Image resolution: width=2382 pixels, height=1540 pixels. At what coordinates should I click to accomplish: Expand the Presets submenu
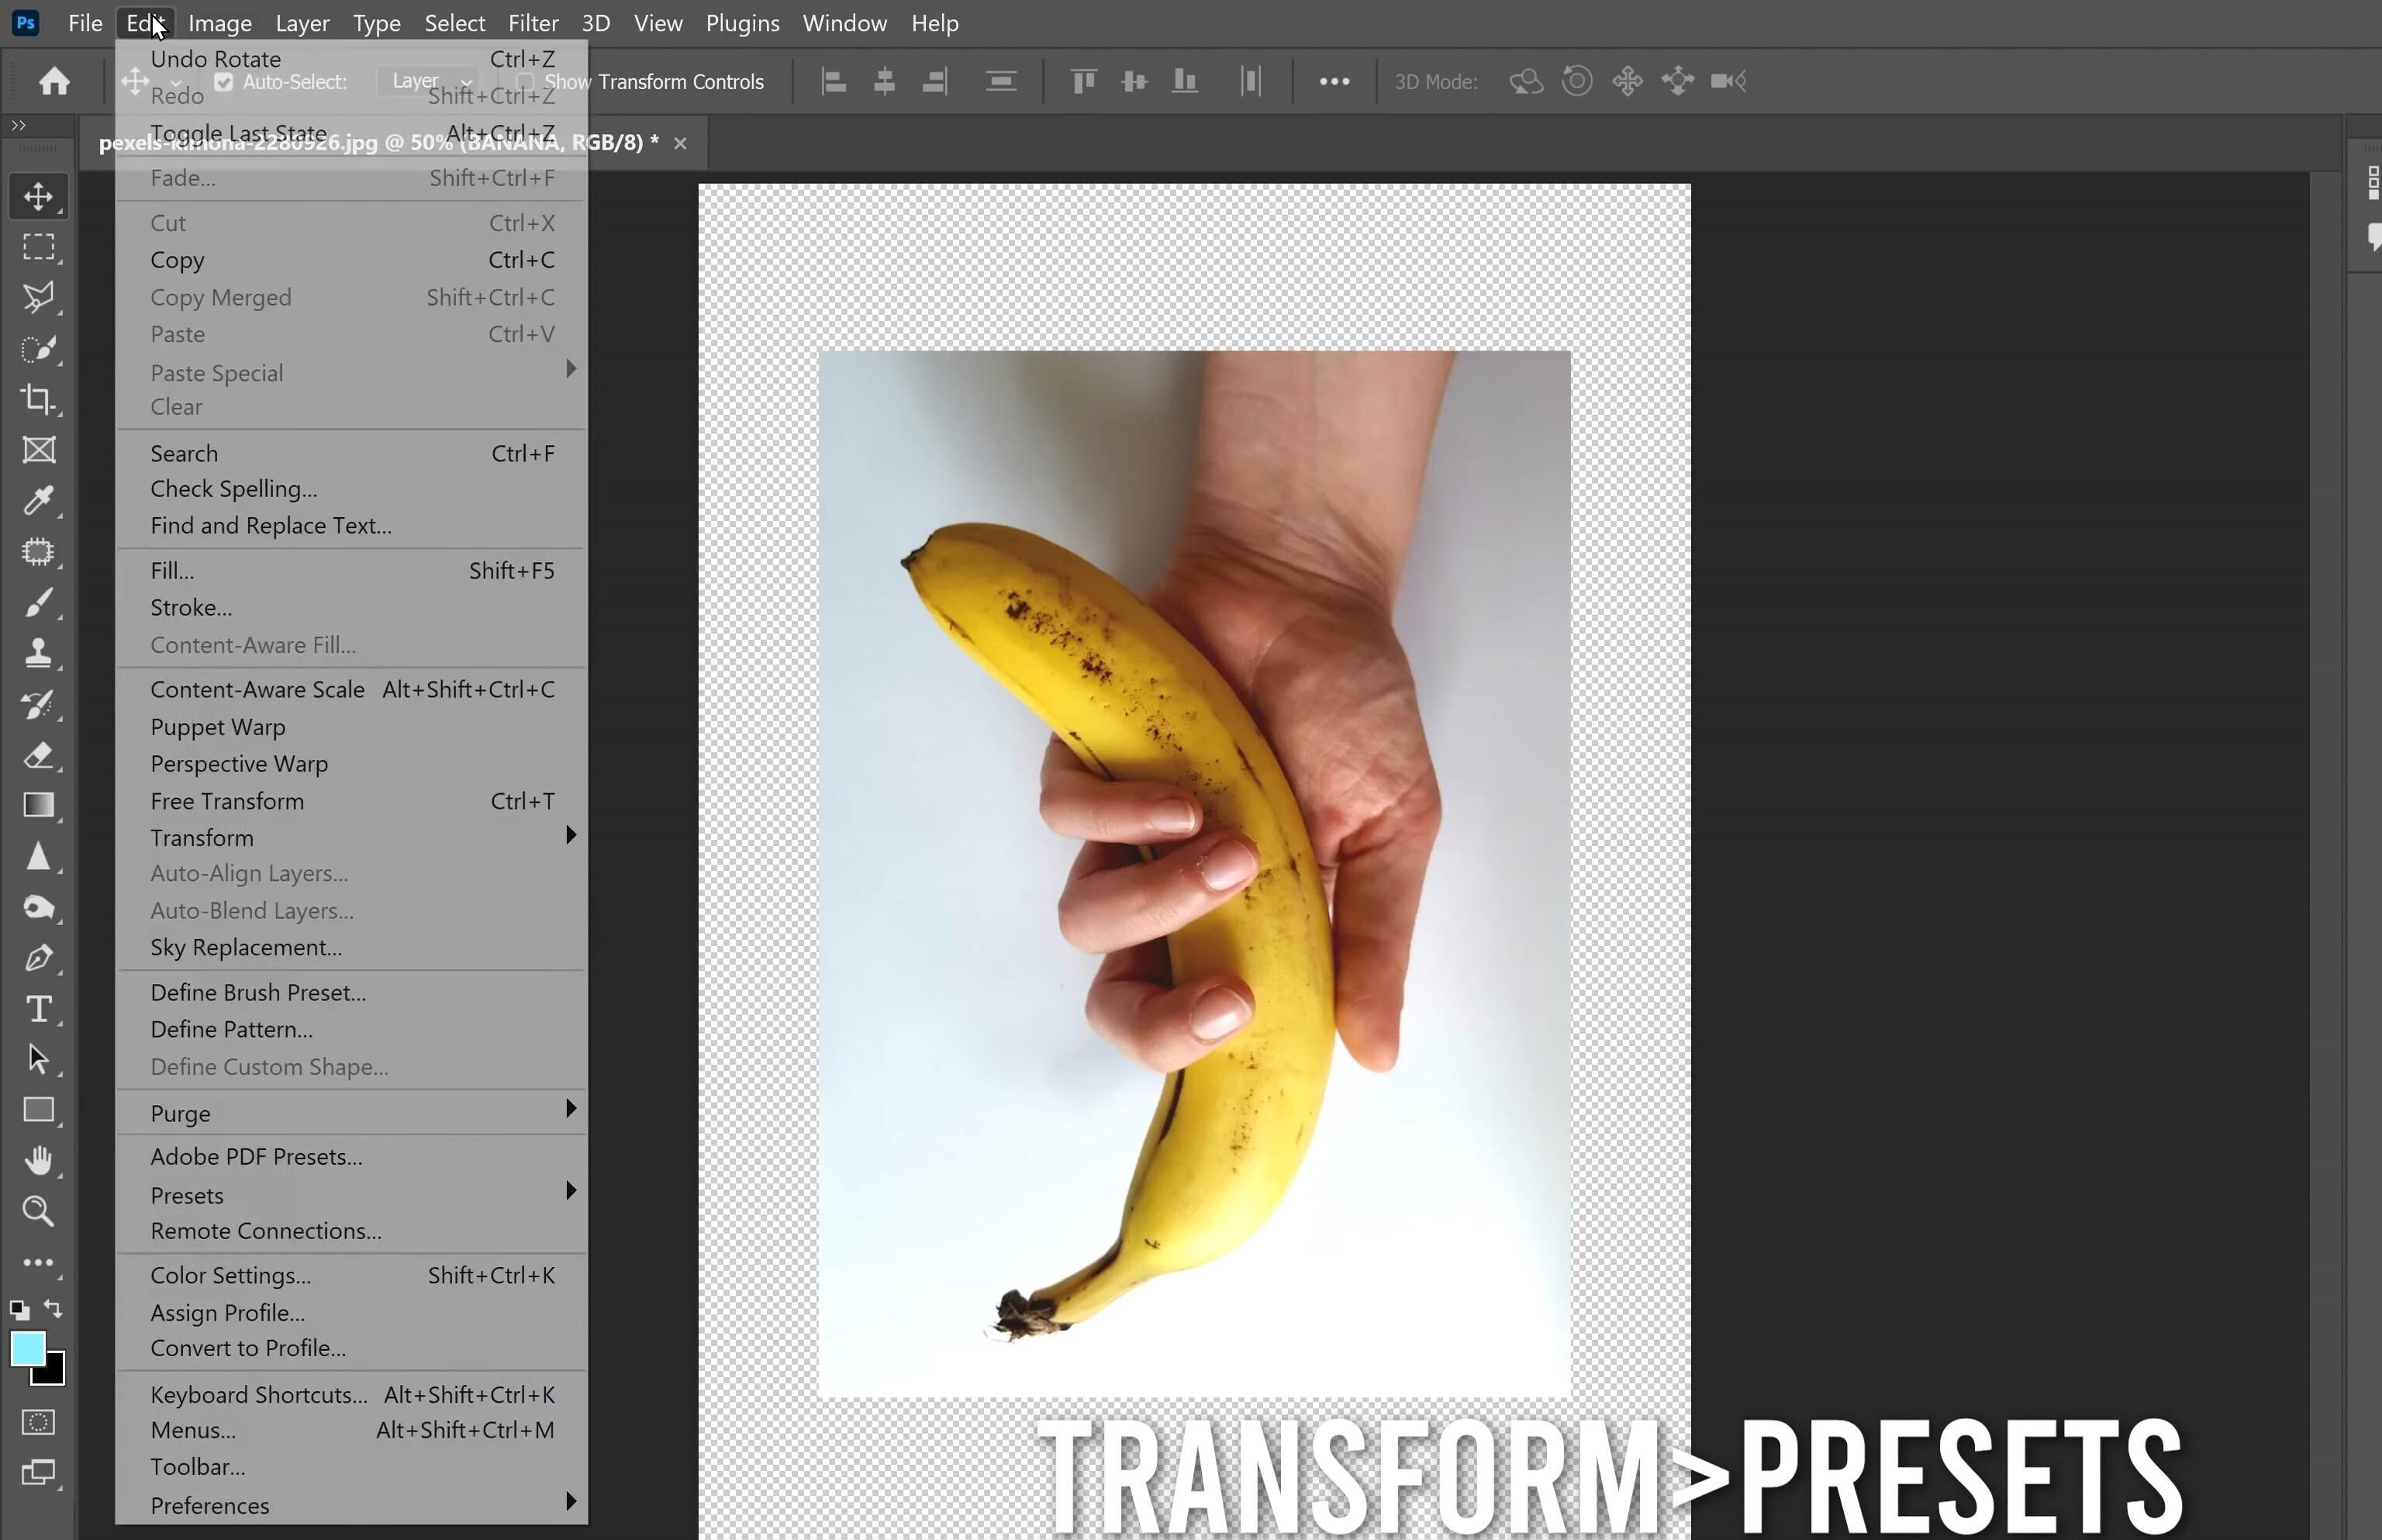350,1194
